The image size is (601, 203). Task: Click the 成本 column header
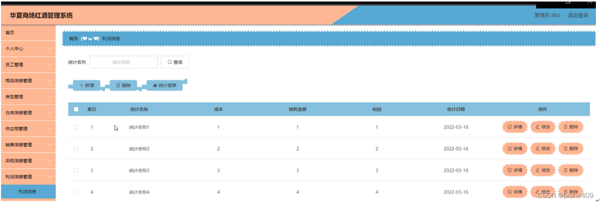(219, 109)
